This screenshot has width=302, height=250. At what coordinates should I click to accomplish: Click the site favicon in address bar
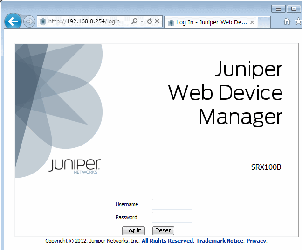(x=43, y=21)
